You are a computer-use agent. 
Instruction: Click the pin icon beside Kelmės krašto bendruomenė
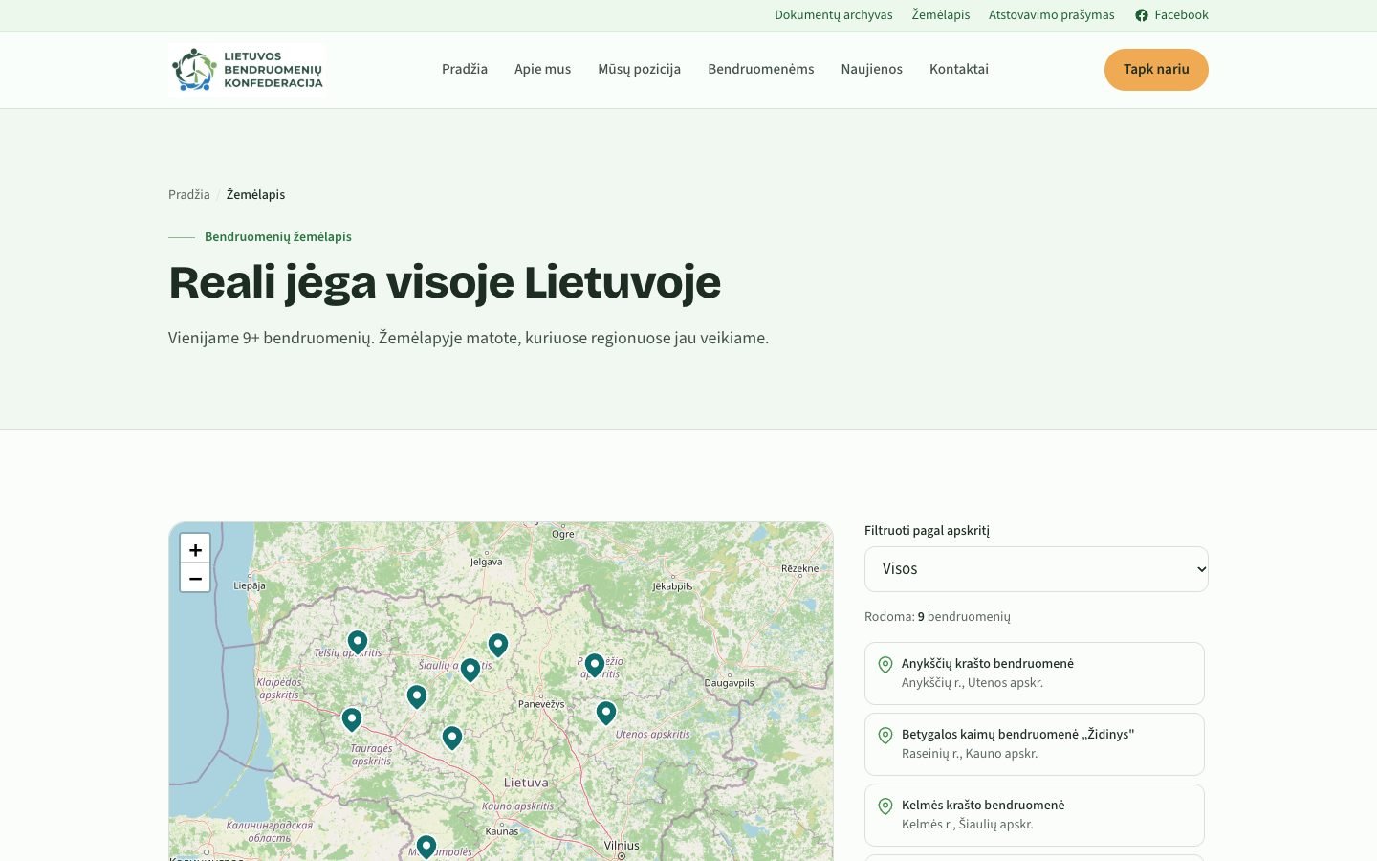pyautogui.click(x=885, y=806)
